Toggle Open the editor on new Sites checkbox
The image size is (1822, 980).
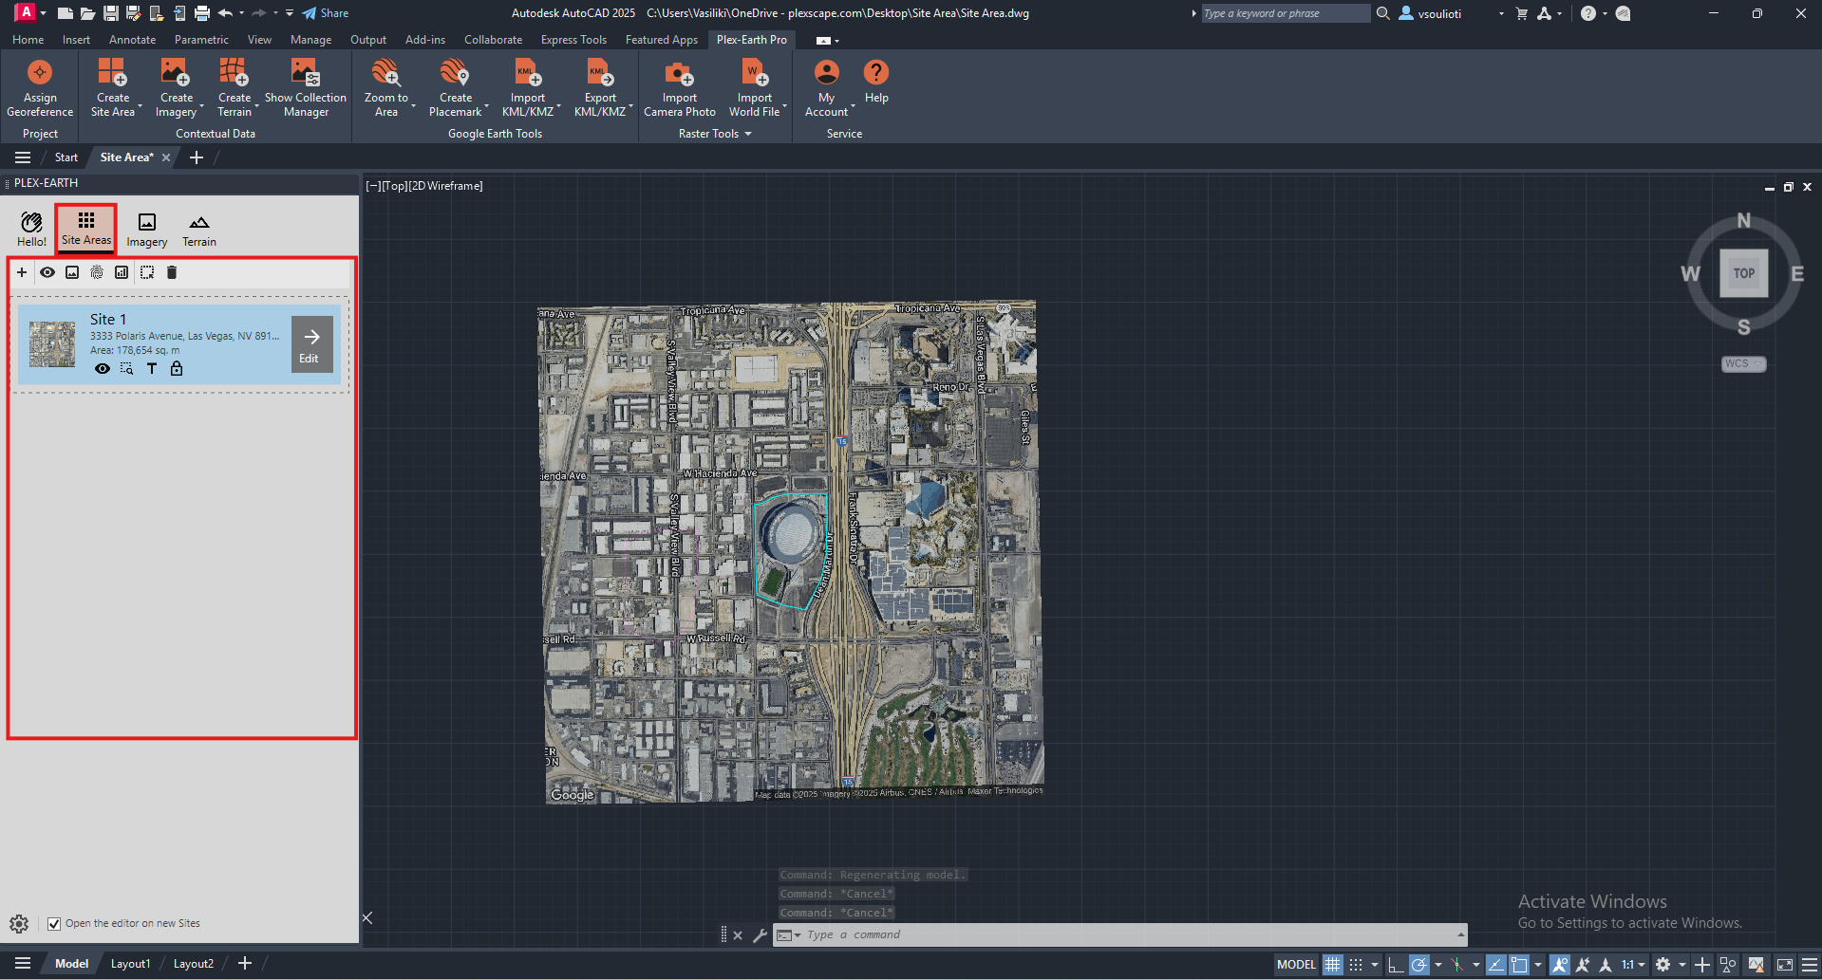point(55,924)
